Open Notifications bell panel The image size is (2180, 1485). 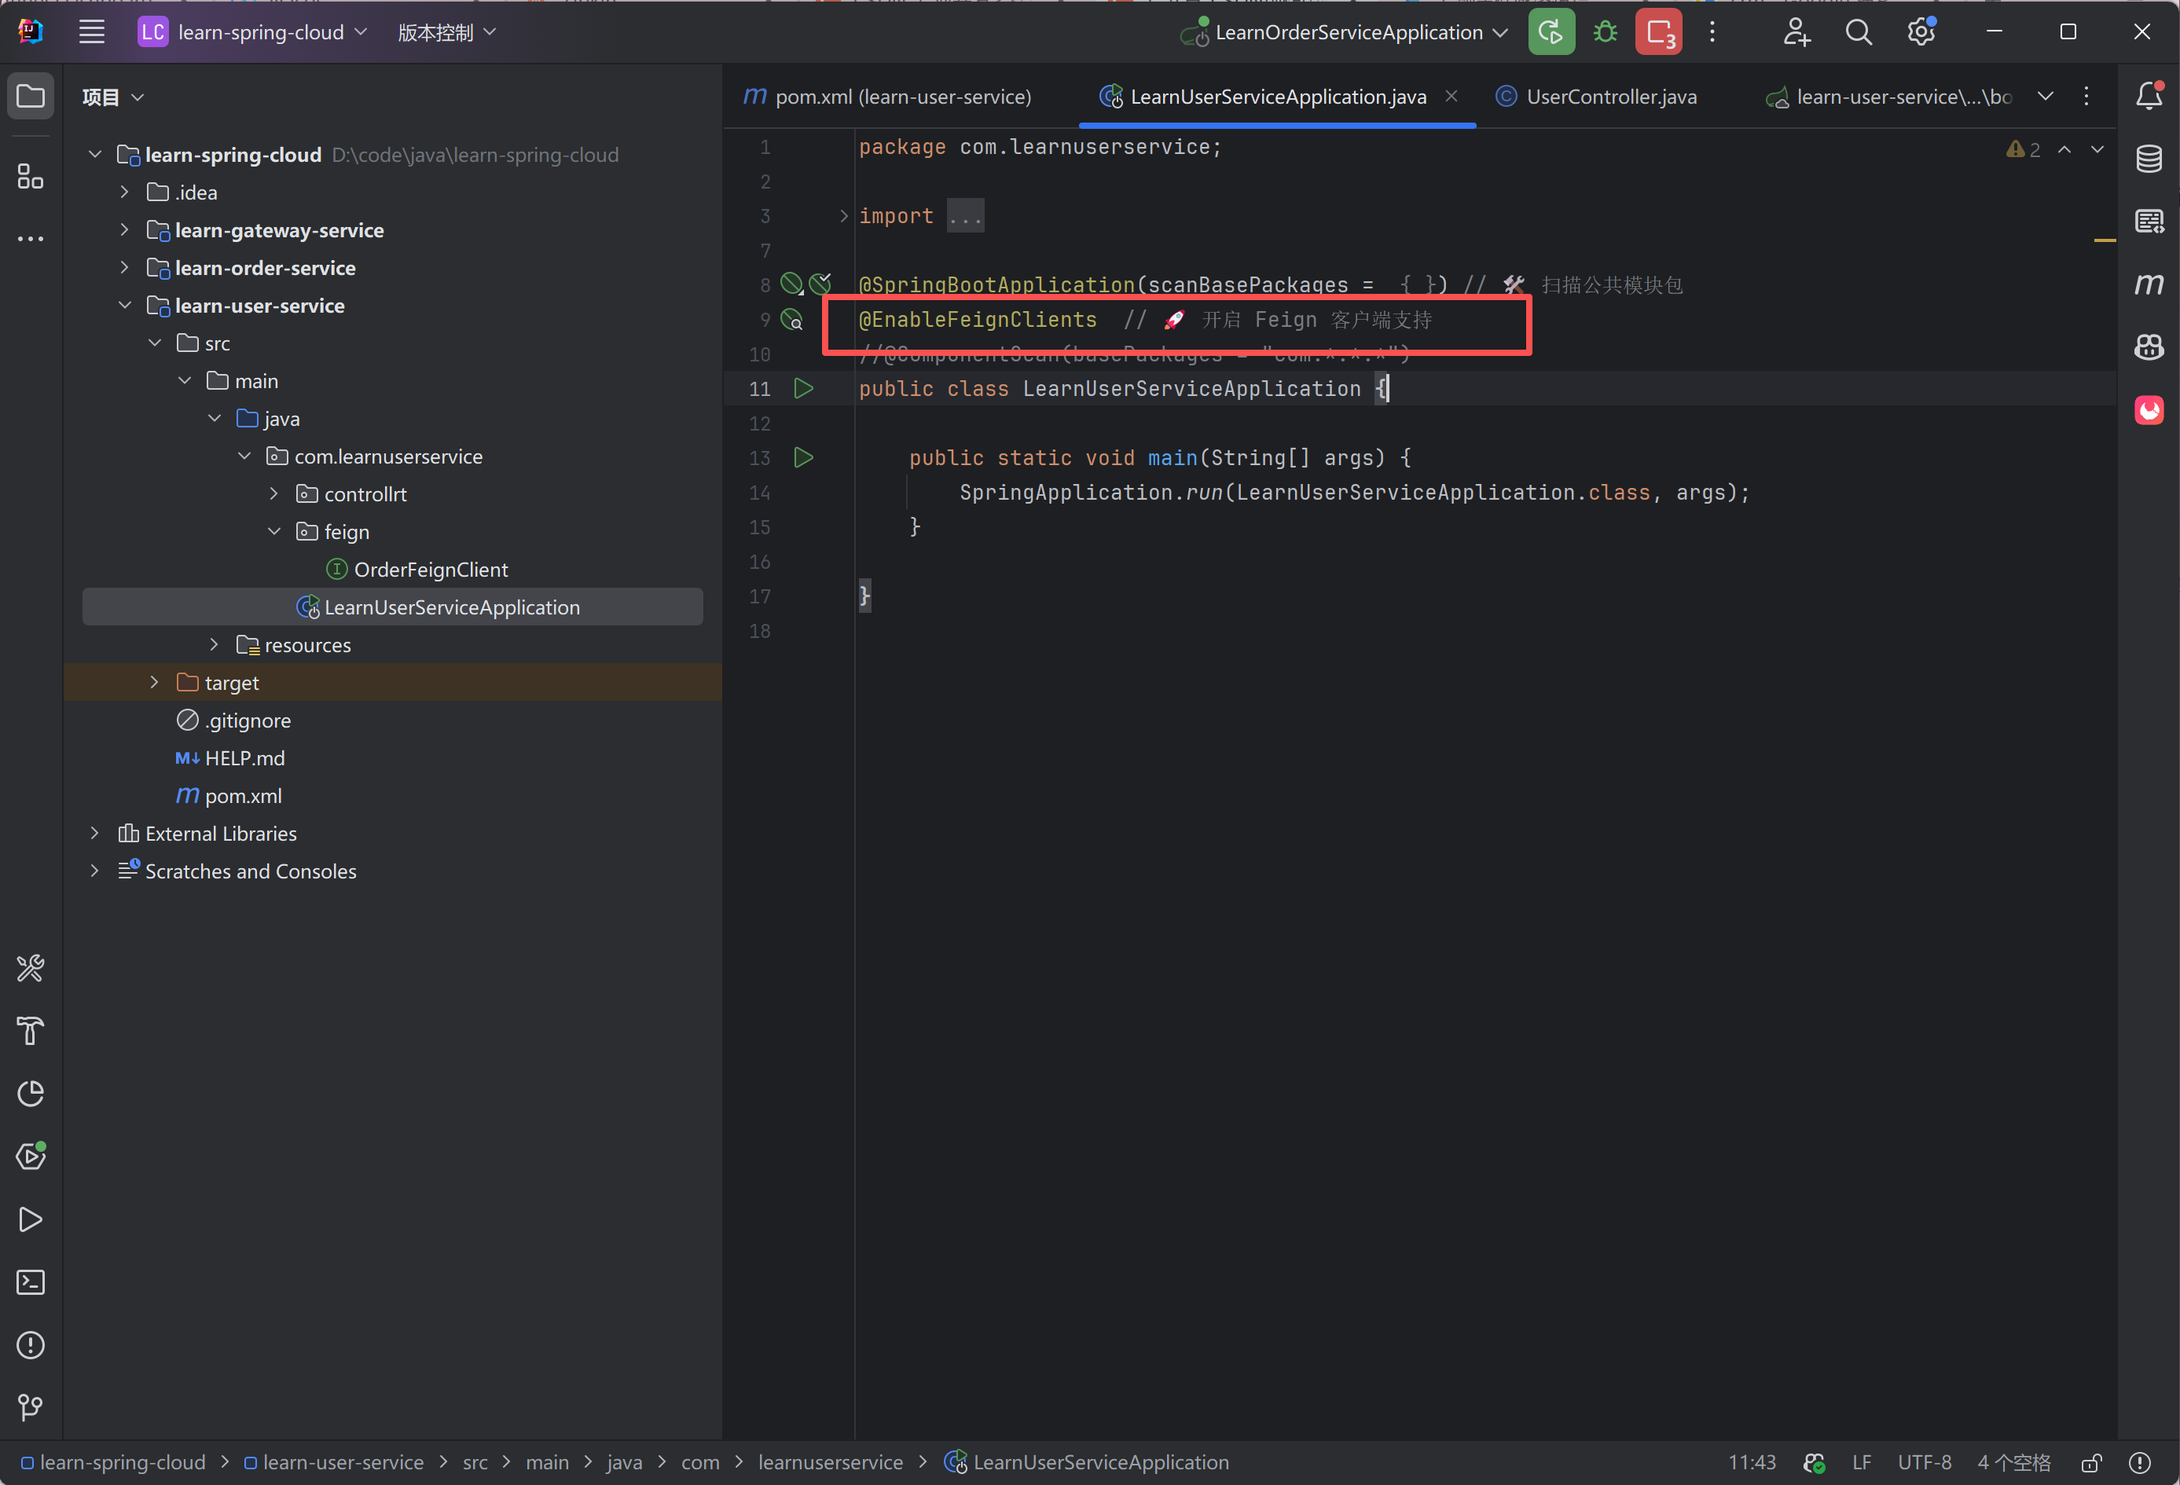pos(2149,96)
